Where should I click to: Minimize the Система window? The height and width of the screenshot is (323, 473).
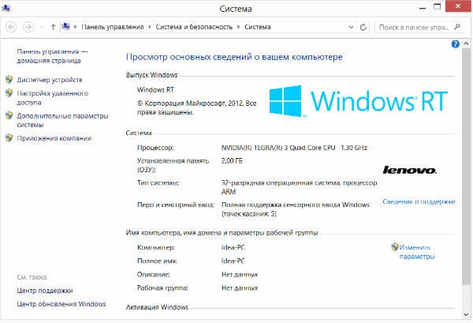click(x=423, y=8)
